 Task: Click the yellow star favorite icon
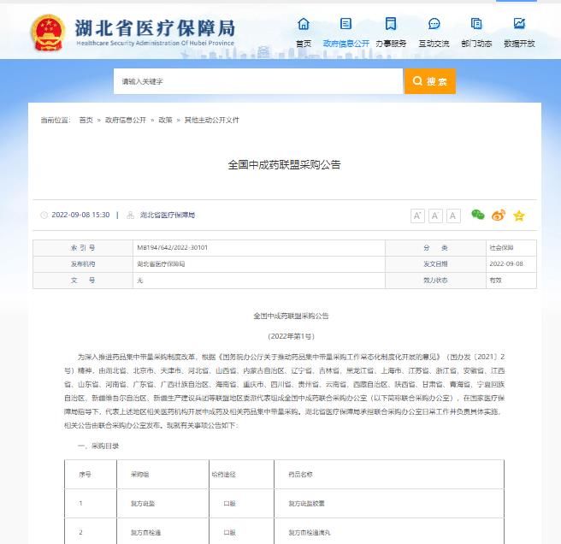click(x=519, y=216)
